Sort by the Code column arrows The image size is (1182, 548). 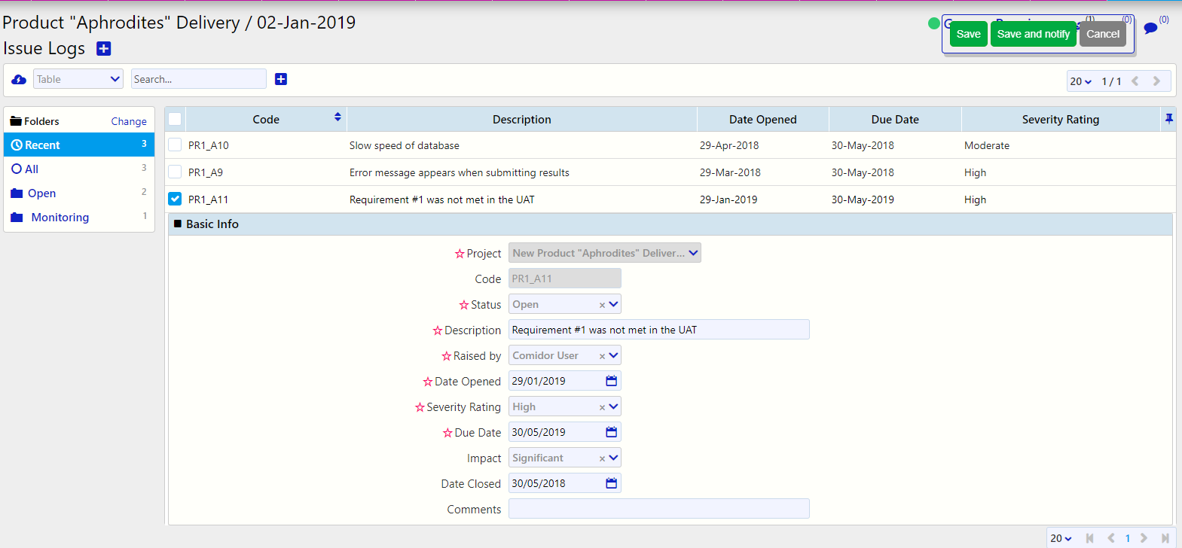pos(337,117)
